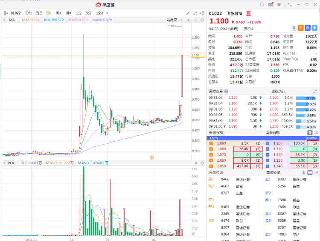Click stock code 01022 in chart toolbar
Image resolution: width=320 pixels, height=241 pixels.
coord(15,13)
